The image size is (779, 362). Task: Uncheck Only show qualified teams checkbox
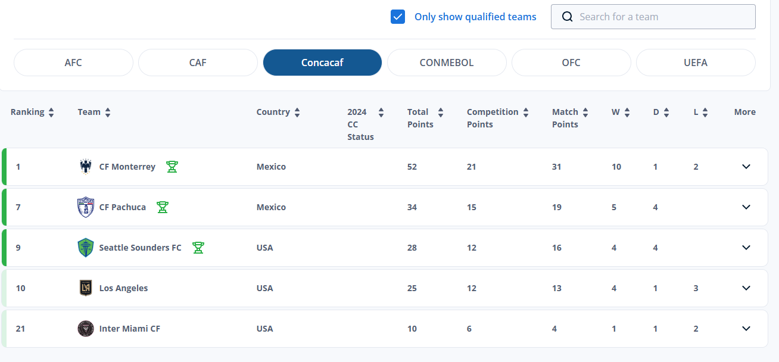point(398,17)
